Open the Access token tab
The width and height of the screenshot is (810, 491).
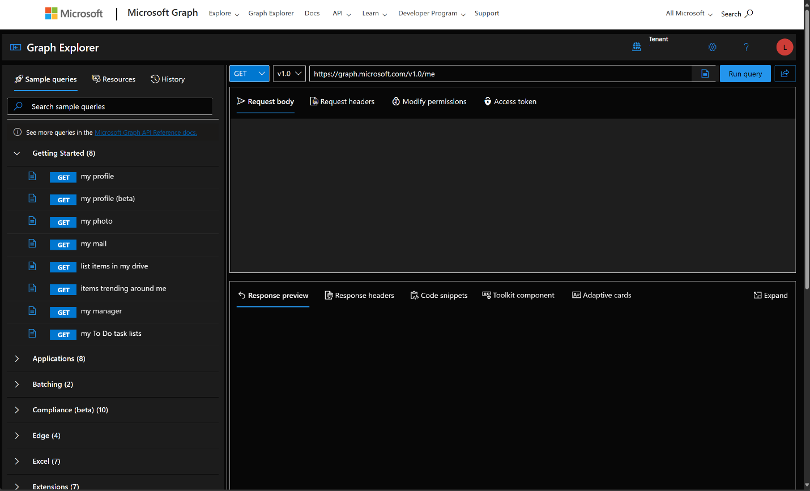tap(510, 101)
